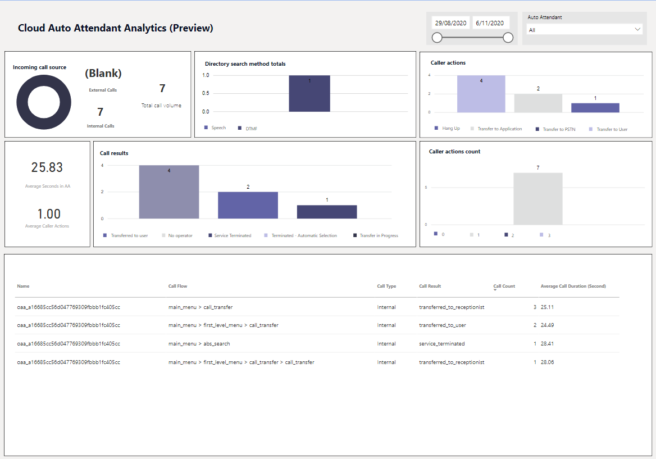Click the first_level_menu > call_transfer > call_transfer flow
The image size is (656, 459).
241,362
